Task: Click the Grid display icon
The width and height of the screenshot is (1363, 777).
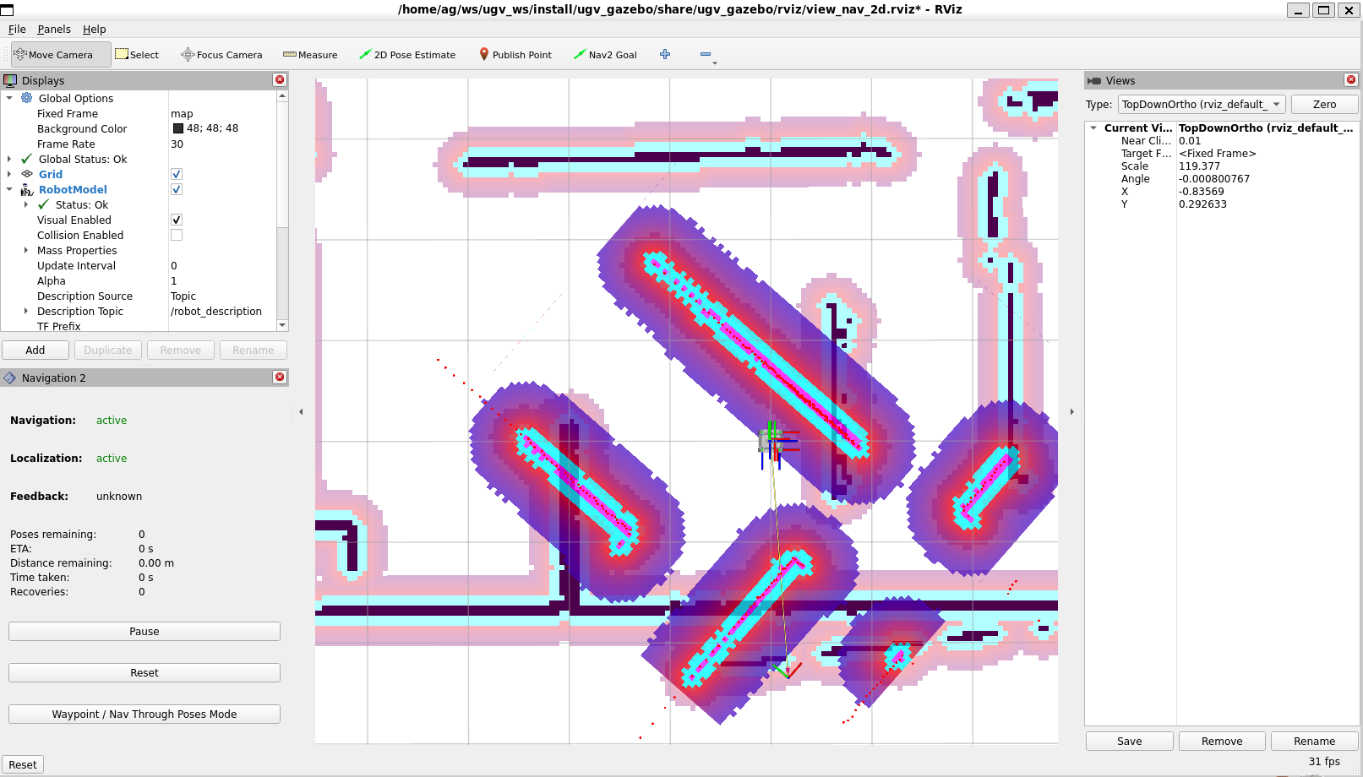Action: (x=27, y=174)
